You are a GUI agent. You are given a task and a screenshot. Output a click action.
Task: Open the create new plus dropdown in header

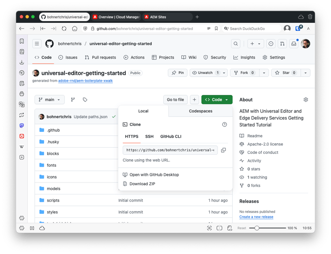click(x=256, y=44)
